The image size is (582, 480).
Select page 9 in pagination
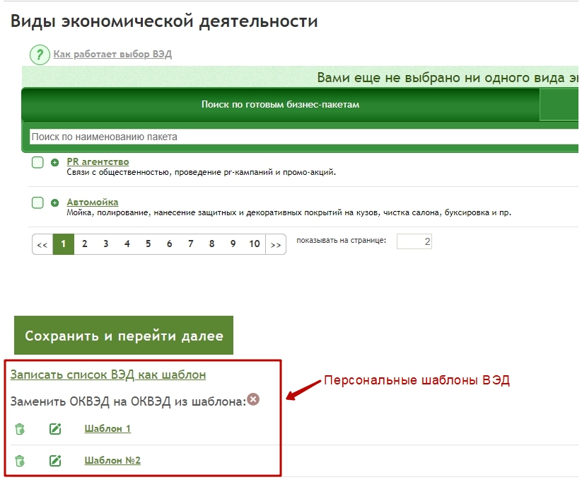point(233,244)
